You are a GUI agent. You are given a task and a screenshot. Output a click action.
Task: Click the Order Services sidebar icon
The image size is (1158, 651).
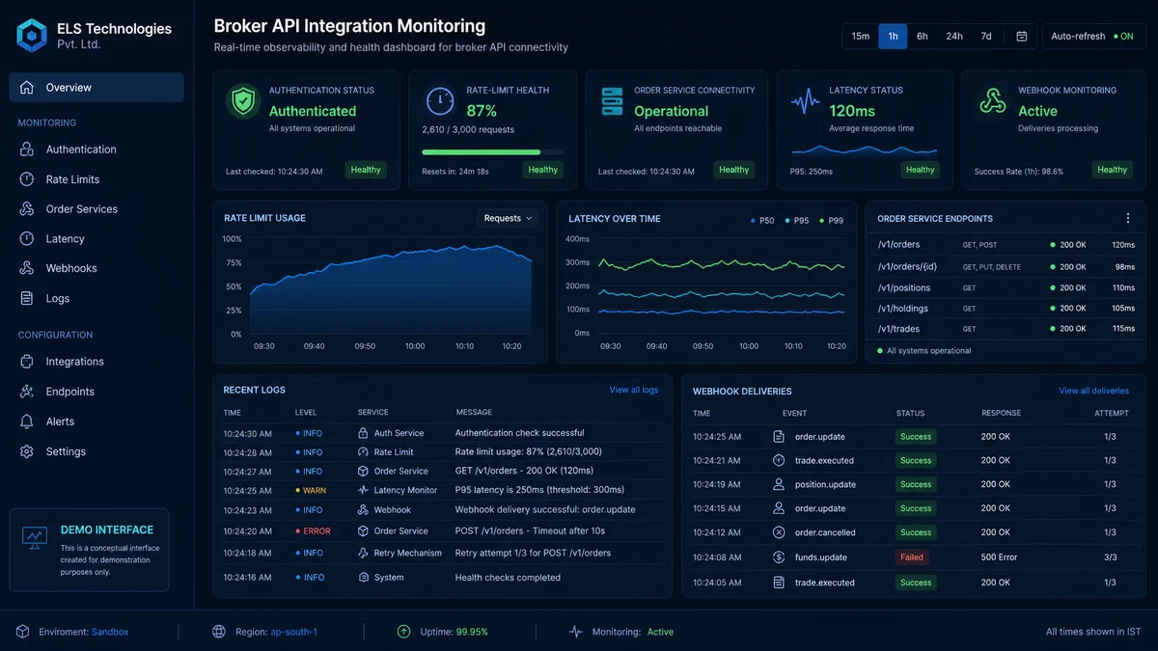pyautogui.click(x=27, y=209)
